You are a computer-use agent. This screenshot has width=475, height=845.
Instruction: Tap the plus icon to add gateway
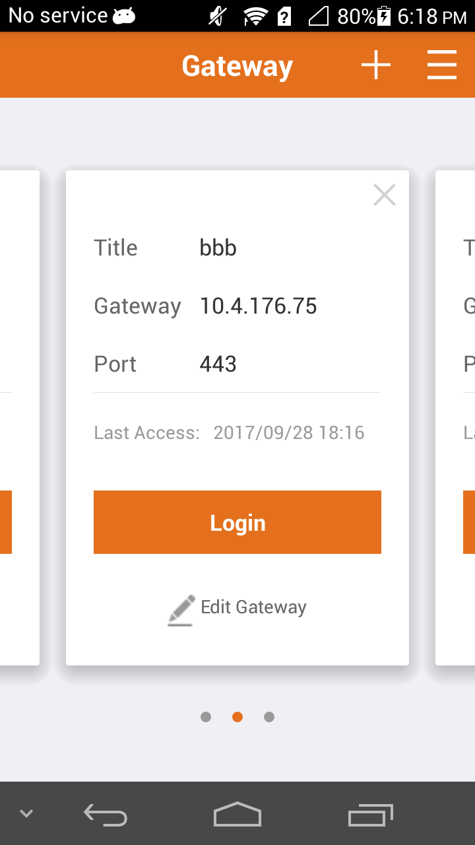pyautogui.click(x=376, y=65)
